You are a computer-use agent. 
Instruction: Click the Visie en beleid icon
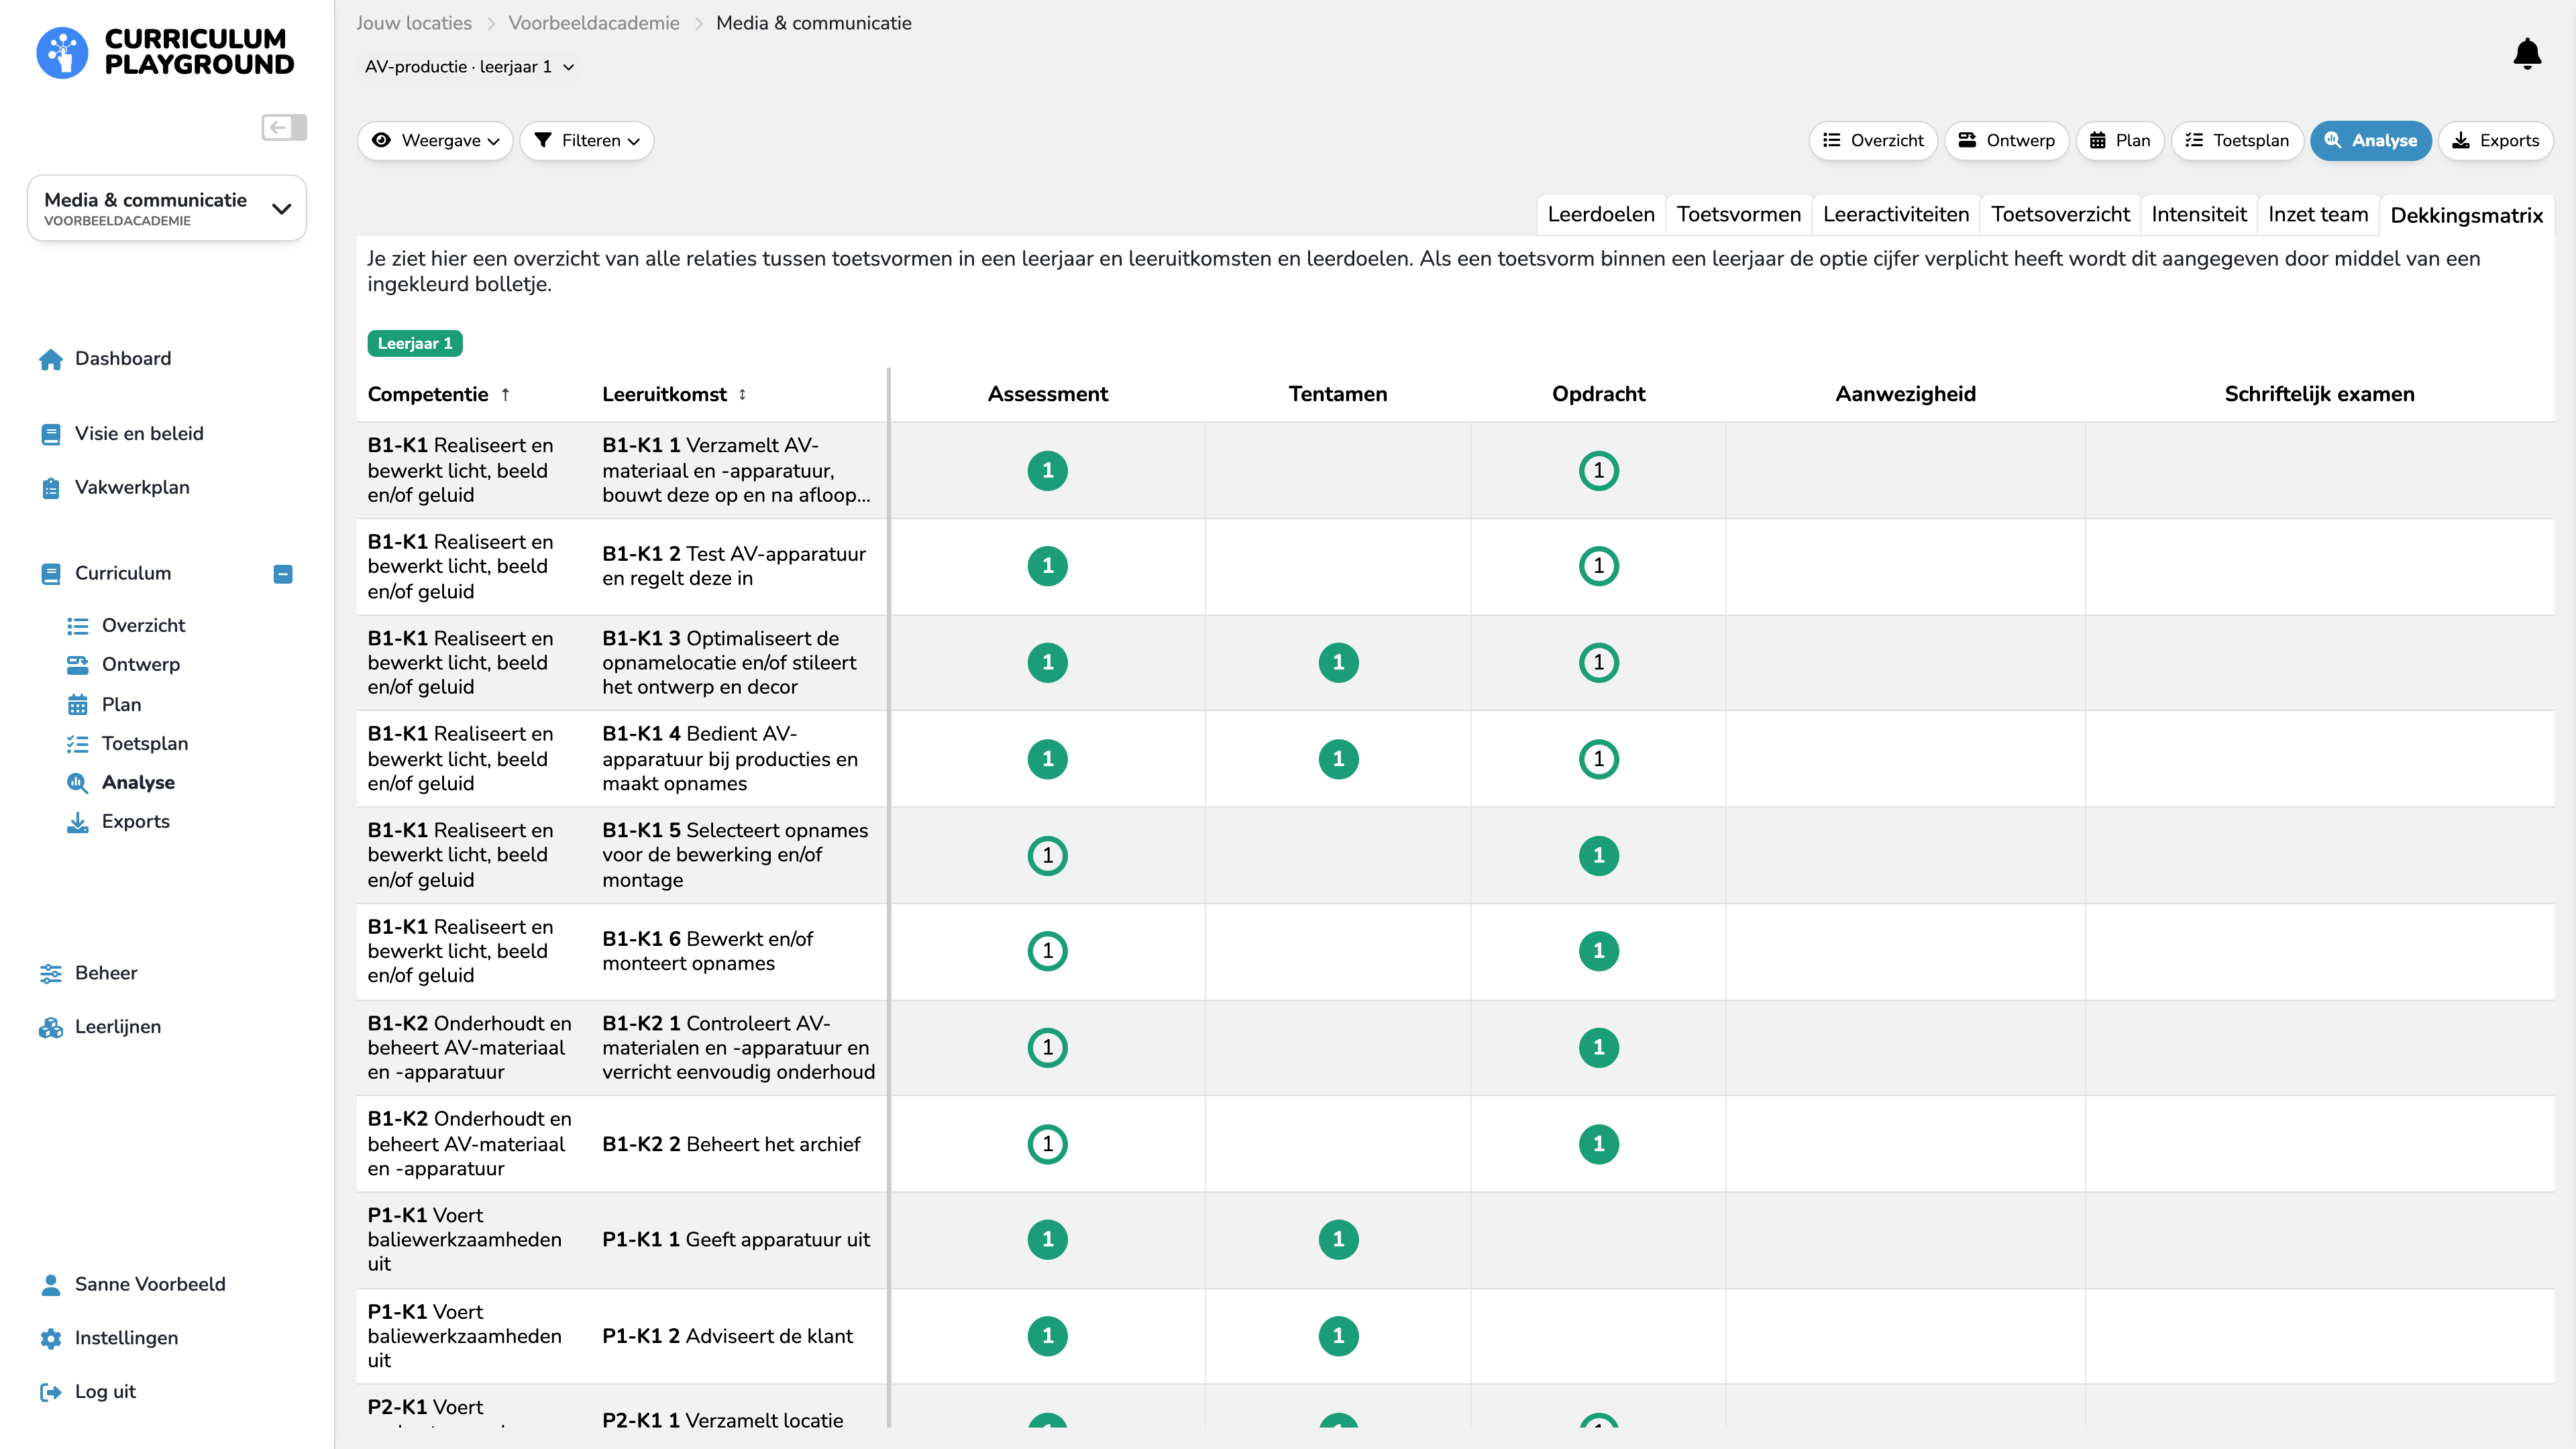(x=51, y=434)
